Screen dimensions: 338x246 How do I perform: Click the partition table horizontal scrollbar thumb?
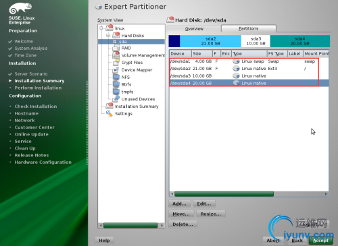tap(224, 194)
